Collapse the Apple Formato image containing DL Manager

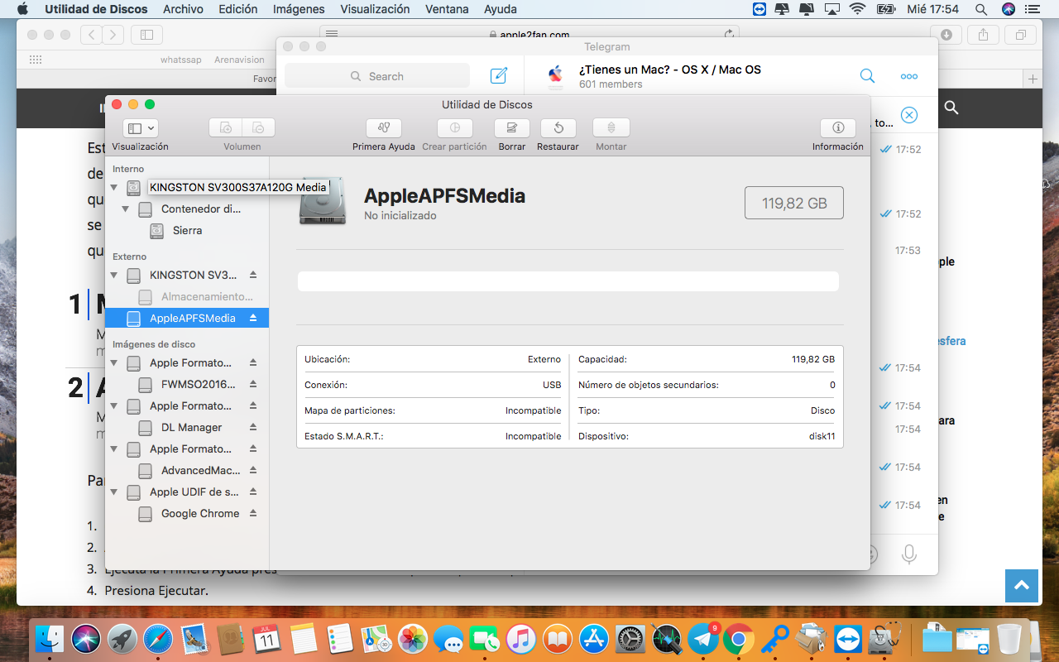tap(114, 405)
